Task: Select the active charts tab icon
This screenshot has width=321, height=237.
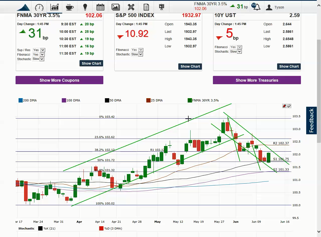Action: point(54,7)
